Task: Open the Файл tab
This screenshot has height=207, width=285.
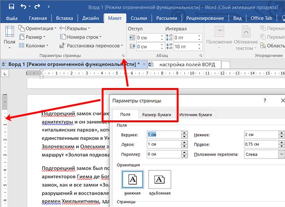Action: click(x=11, y=18)
